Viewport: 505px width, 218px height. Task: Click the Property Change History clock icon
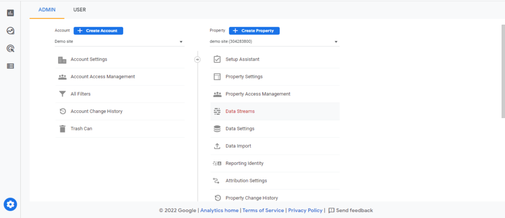[217, 198]
